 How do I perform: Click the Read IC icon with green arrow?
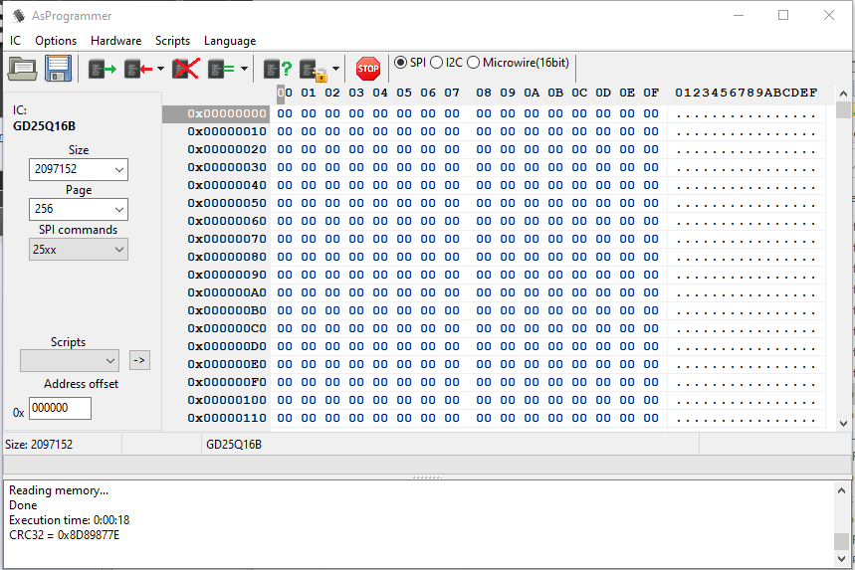click(102, 69)
